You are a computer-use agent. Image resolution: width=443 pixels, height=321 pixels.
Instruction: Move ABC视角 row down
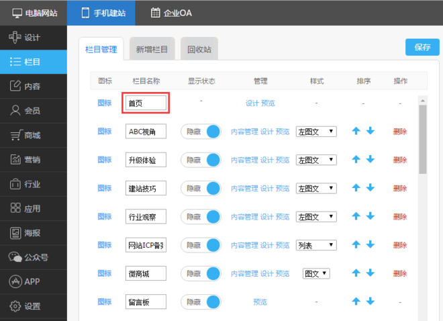[x=370, y=131]
